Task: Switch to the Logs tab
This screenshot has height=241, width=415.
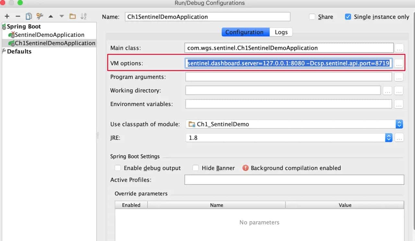Action: (x=281, y=32)
